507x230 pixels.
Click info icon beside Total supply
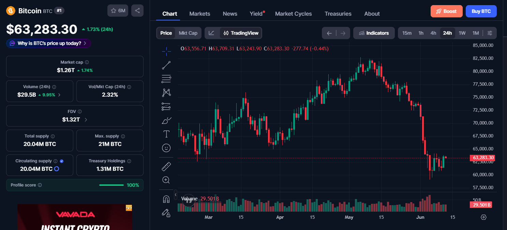(x=53, y=136)
